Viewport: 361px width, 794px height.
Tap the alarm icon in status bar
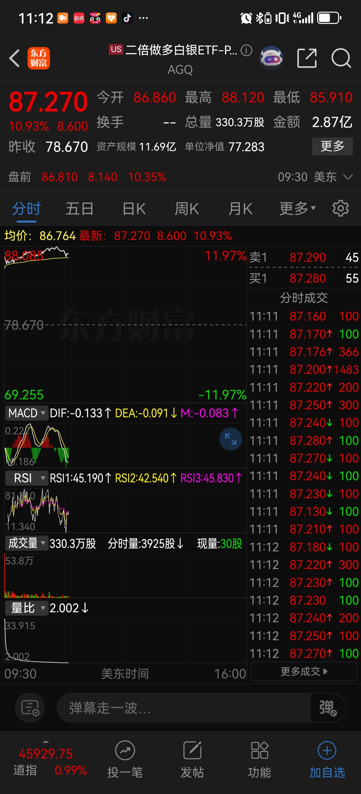pos(246,18)
